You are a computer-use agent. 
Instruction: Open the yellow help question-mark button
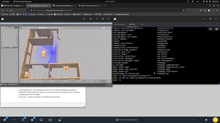[215, 120]
